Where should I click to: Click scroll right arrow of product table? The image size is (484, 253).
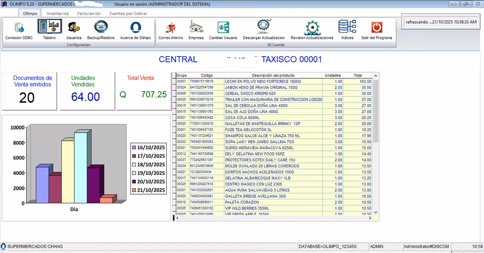[x=370, y=218]
